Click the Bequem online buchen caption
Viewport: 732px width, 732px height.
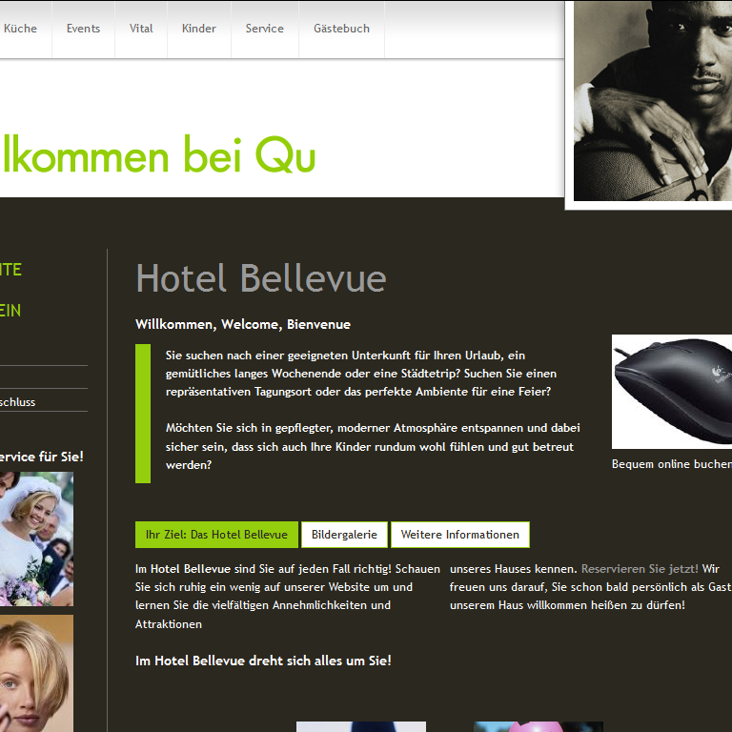672,464
